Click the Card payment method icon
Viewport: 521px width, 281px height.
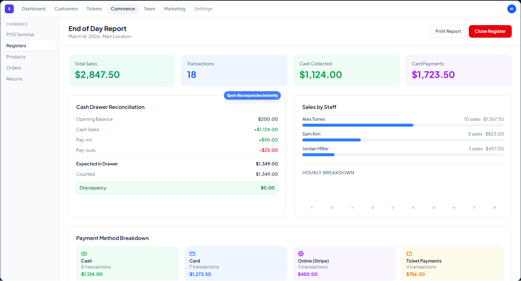192,254
